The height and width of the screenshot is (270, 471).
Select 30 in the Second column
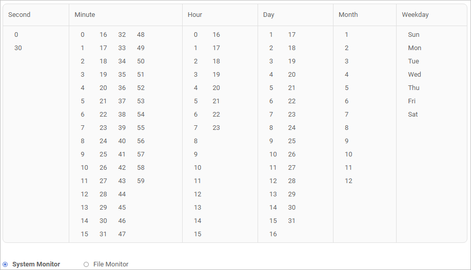click(x=18, y=48)
